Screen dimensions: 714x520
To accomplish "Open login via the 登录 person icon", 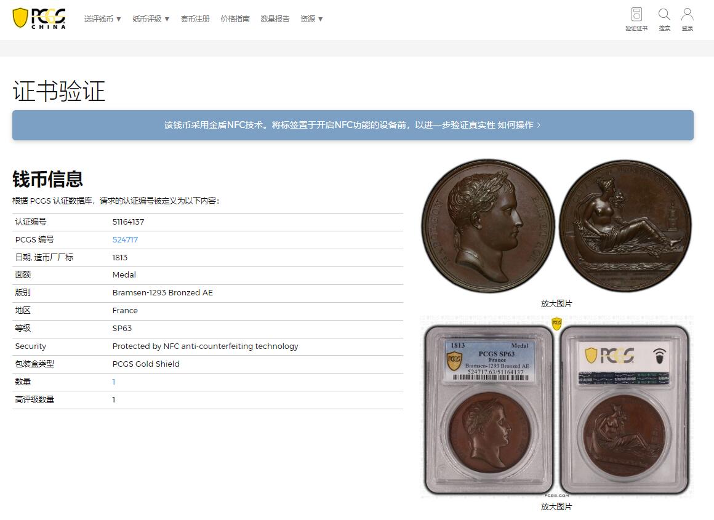I will (688, 18).
